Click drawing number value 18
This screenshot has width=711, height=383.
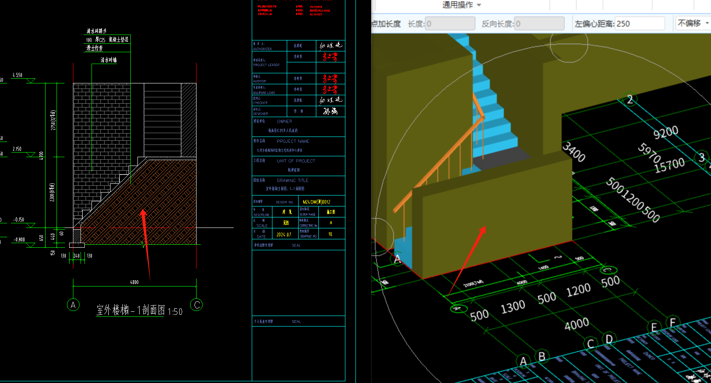click(330, 234)
